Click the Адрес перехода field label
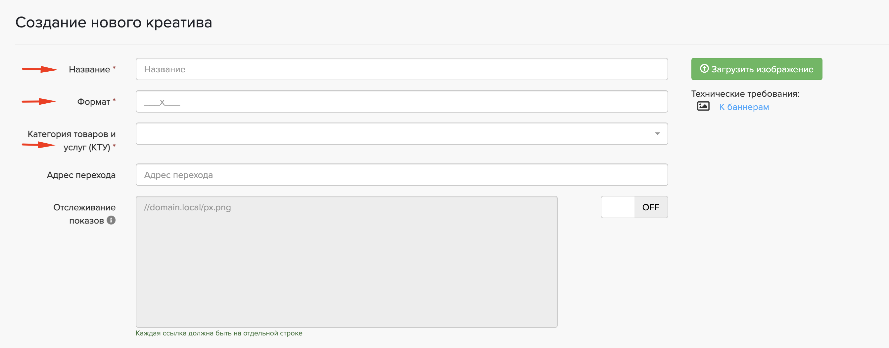The width and height of the screenshot is (889, 348). [81, 175]
